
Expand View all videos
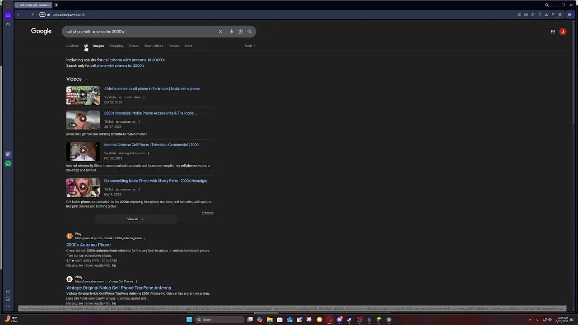pos(135,219)
